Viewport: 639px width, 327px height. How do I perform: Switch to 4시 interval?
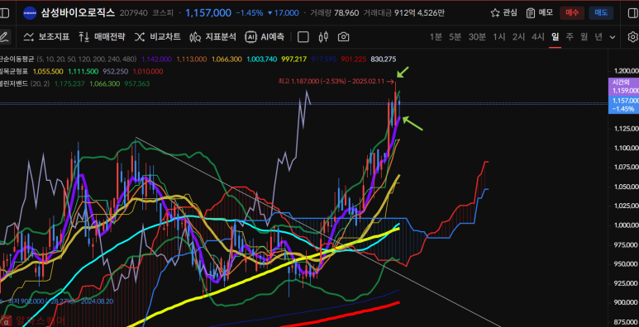click(x=537, y=37)
